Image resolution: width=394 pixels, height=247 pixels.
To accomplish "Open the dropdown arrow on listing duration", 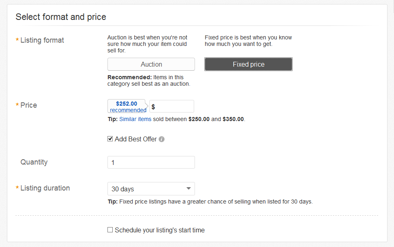I will click(x=188, y=188).
